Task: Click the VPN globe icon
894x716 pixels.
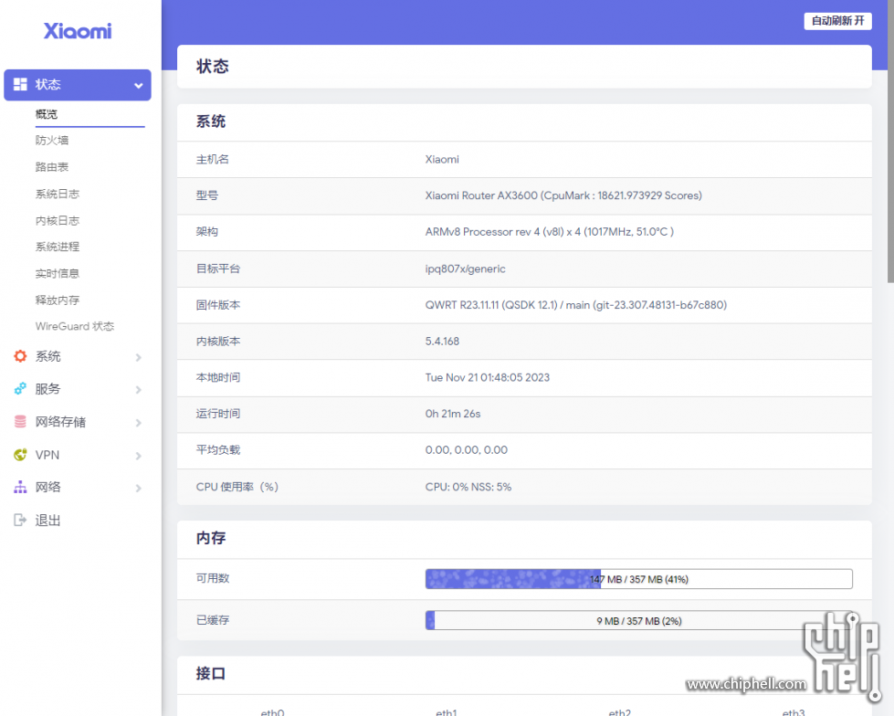Action: pos(20,455)
